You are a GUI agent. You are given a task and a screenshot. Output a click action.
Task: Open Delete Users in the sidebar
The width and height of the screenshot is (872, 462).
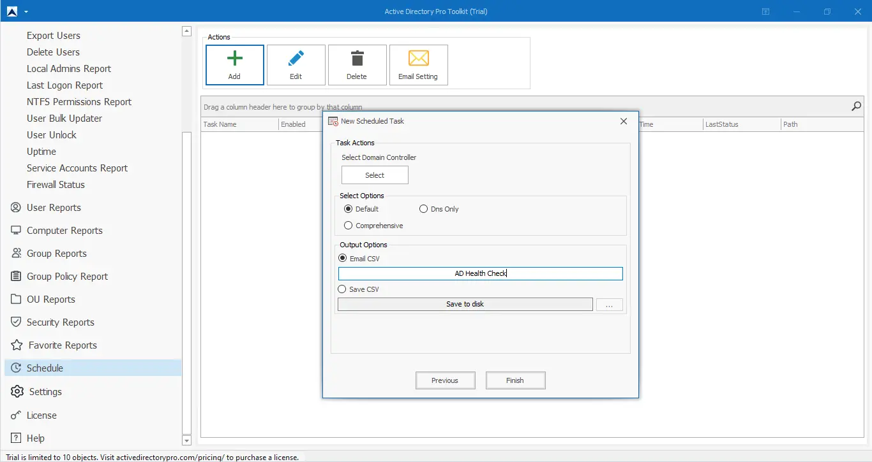[53, 52]
